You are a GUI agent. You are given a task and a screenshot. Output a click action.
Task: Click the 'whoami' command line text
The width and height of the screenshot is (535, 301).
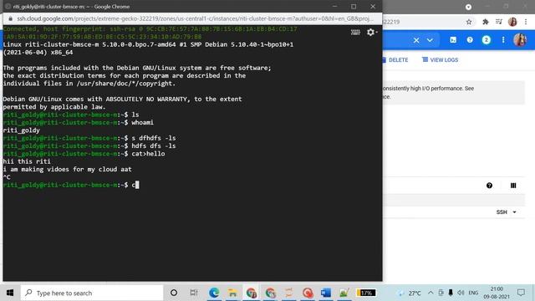143,122
